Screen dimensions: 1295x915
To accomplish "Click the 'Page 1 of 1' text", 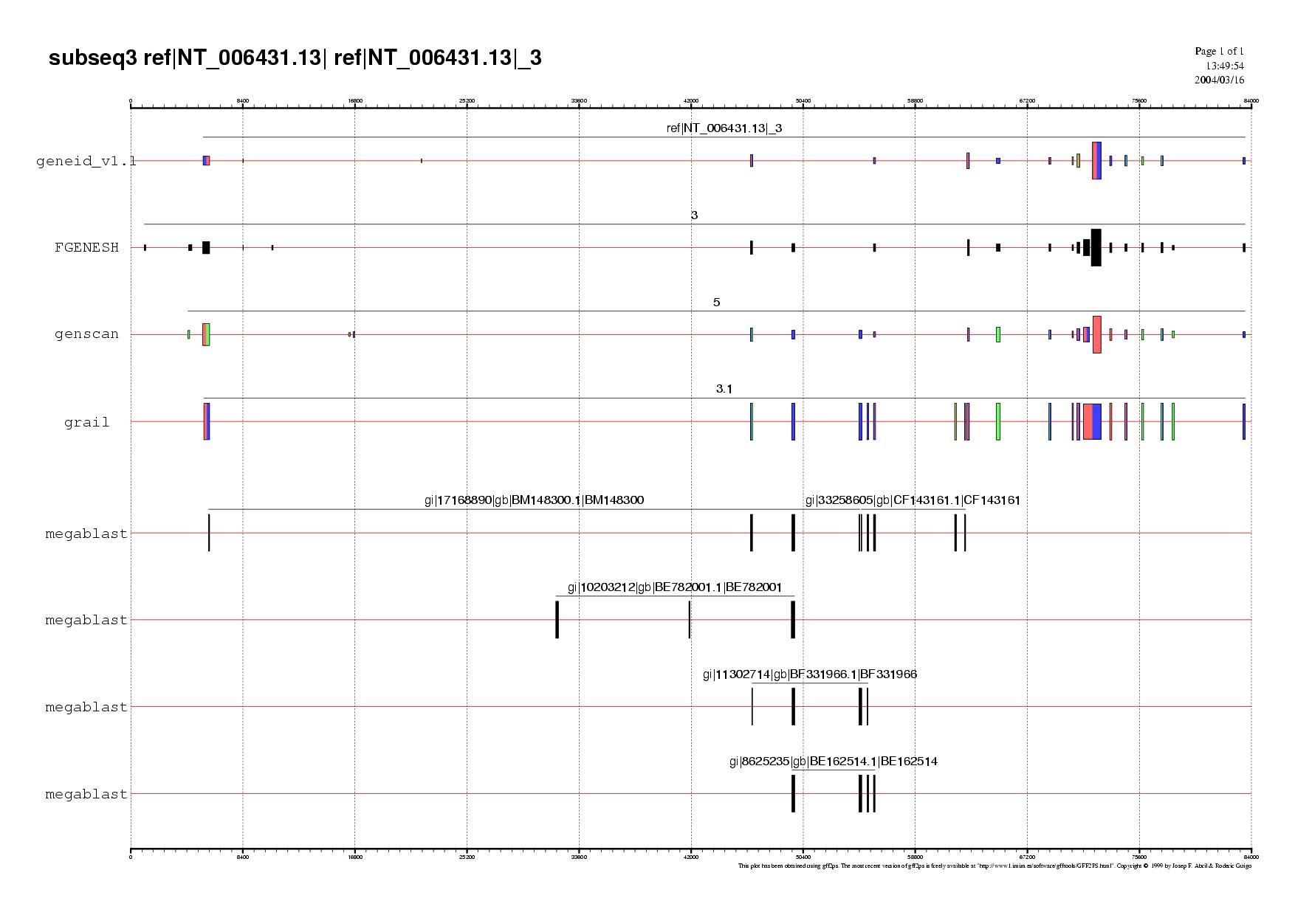I will point(1219,51).
